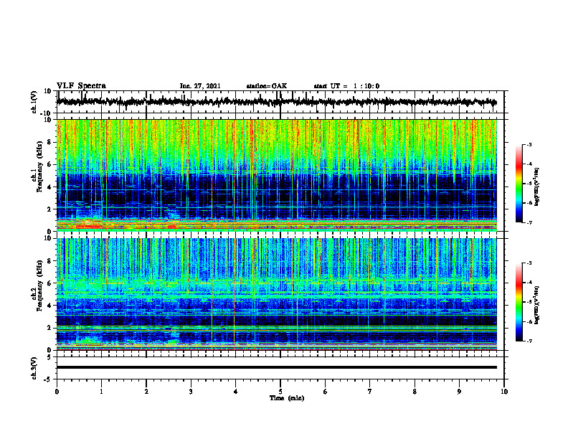
Task: Click the "VLF Spectra" plot title
Action: (x=81, y=86)
